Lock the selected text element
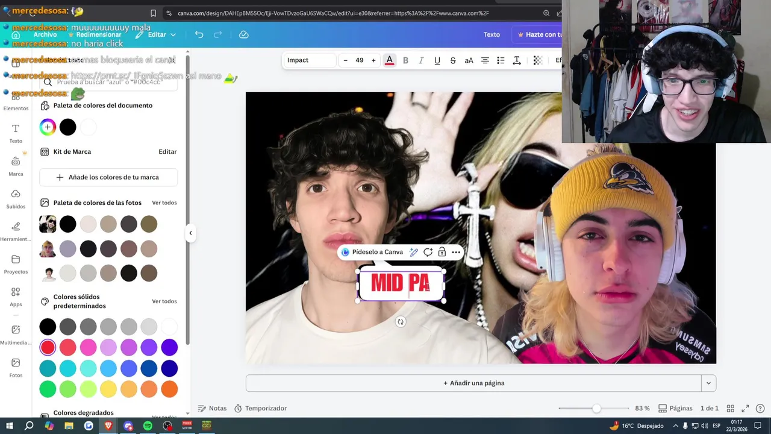Viewport: 771px width, 434px height. tap(442, 252)
